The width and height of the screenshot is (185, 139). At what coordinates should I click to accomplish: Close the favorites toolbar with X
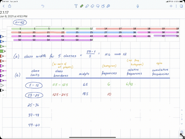3,95
